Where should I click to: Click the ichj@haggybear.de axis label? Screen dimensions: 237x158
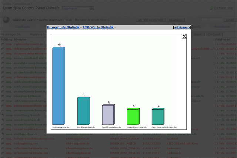tap(86, 127)
